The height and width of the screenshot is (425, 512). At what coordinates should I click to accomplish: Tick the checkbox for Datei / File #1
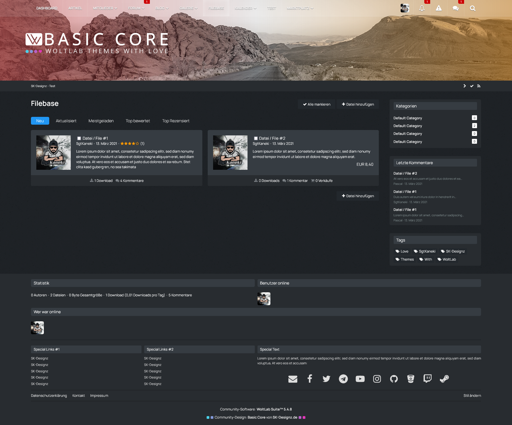[79, 138]
